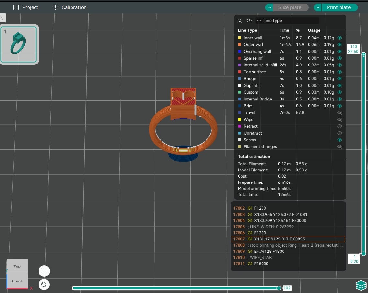This screenshot has height=293, width=368.
Task: Hide Bridge lines
Action: (340, 79)
